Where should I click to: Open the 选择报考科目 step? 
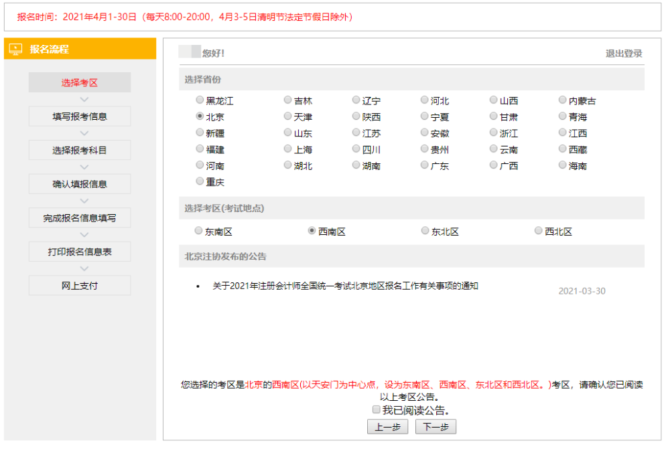coord(80,151)
